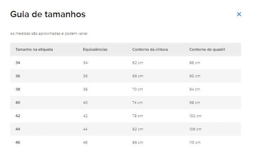
Task: Click the Guia de tamanhos heading
Action: pos(48,14)
